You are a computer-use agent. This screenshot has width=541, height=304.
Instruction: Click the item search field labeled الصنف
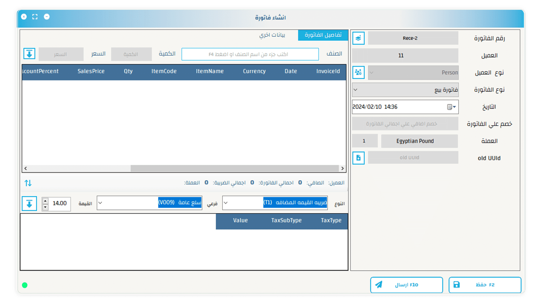click(250, 54)
